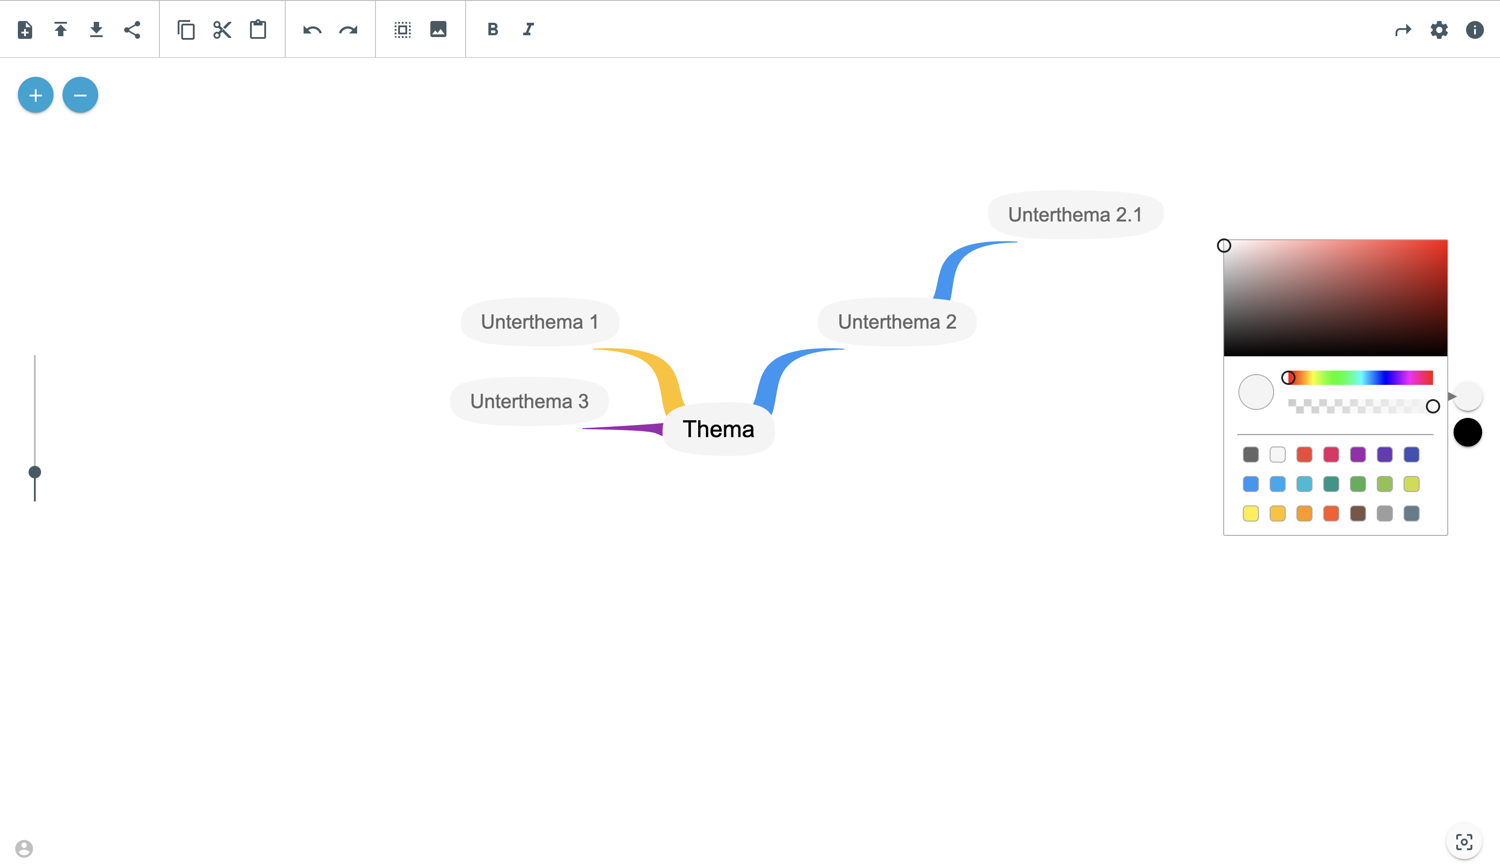Insert an image into the node
Image resolution: width=1500 pixels, height=868 pixels.
click(x=438, y=30)
